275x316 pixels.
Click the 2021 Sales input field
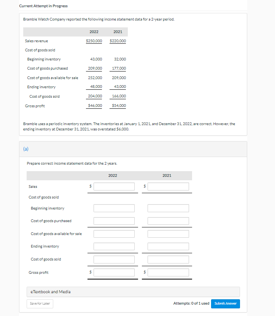[168, 186]
